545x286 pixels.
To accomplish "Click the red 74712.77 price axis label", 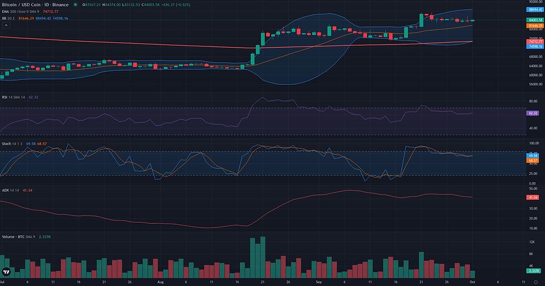I will (x=535, y=41).
